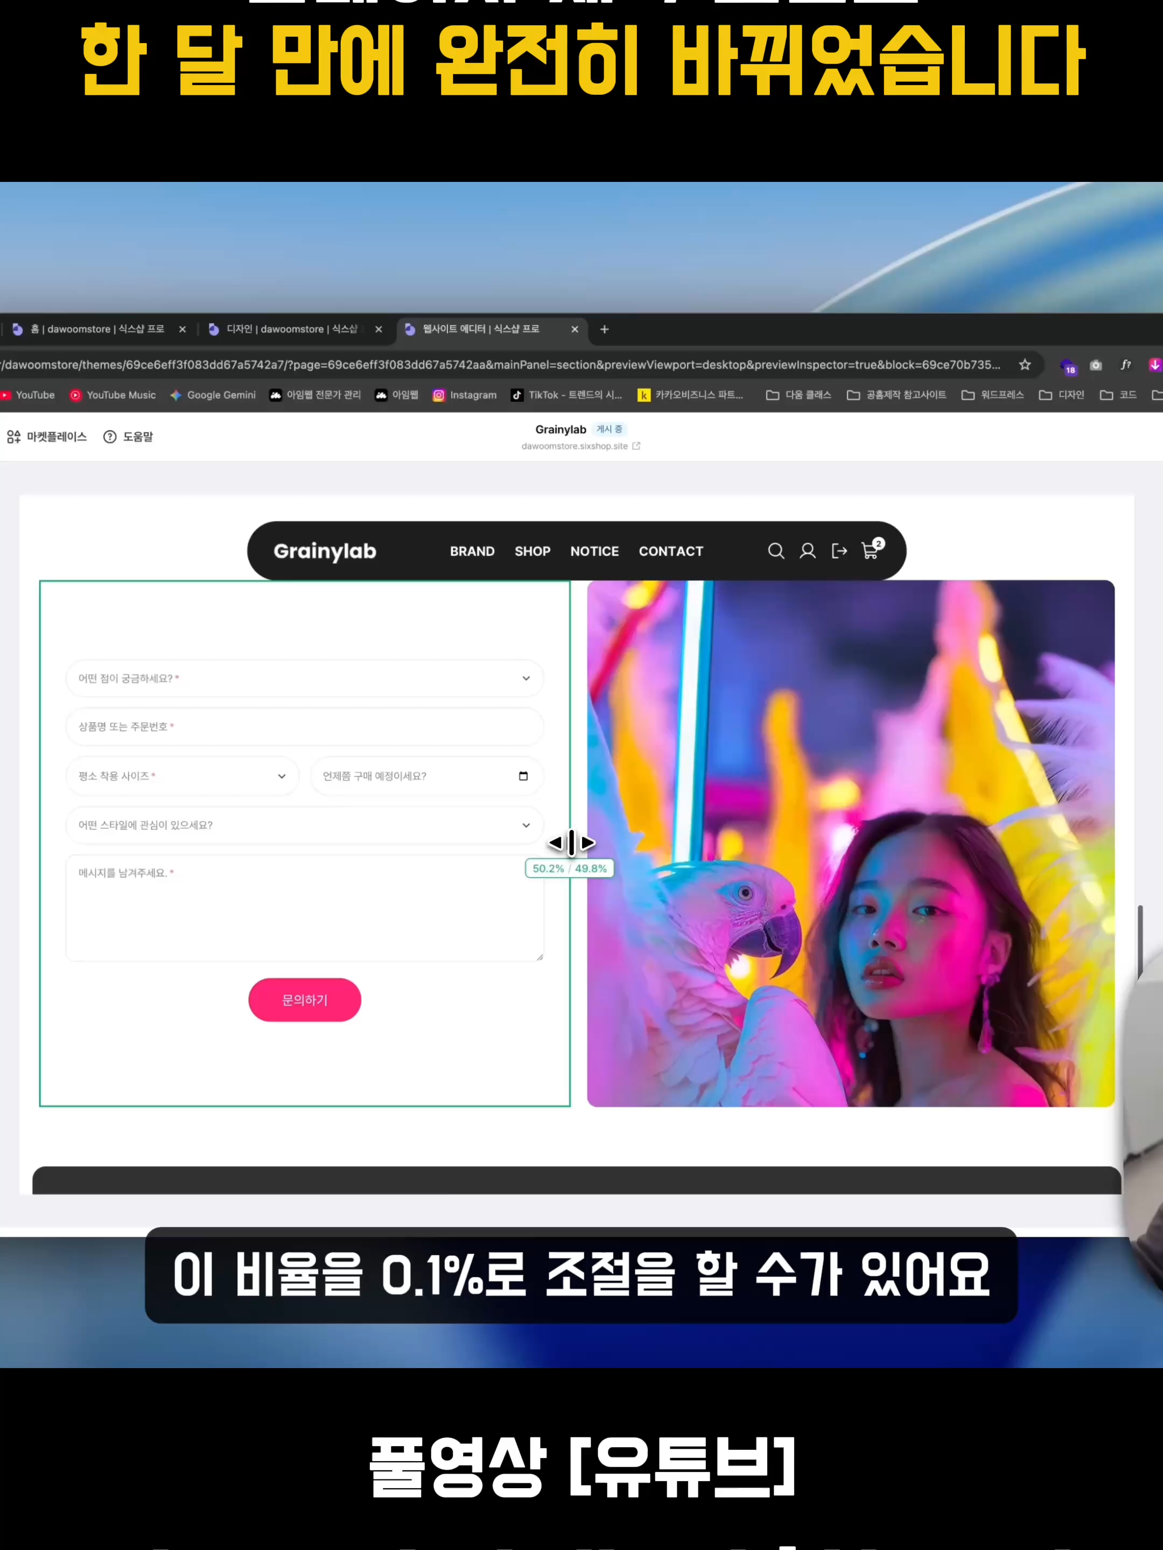Close the 웹사이트 에디터 tab
The image size is (1163, 1550).
click(575, 329)
